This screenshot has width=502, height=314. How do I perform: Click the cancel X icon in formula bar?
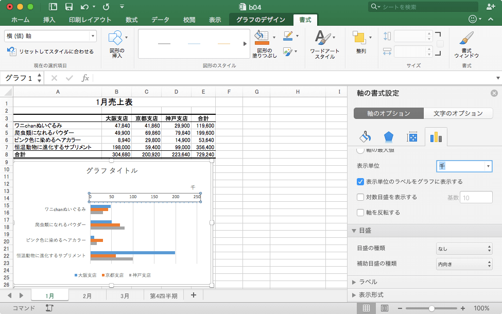pos(55,78)
